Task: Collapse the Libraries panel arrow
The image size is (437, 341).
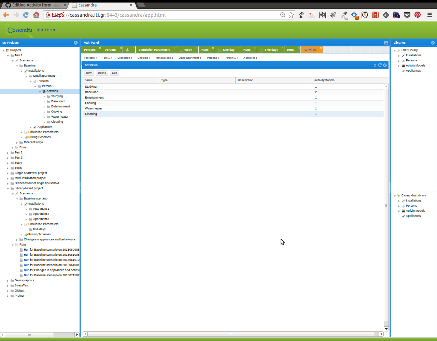Action: point(433,43)
